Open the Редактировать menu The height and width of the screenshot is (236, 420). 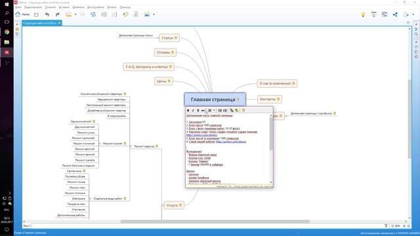[33, 7]
